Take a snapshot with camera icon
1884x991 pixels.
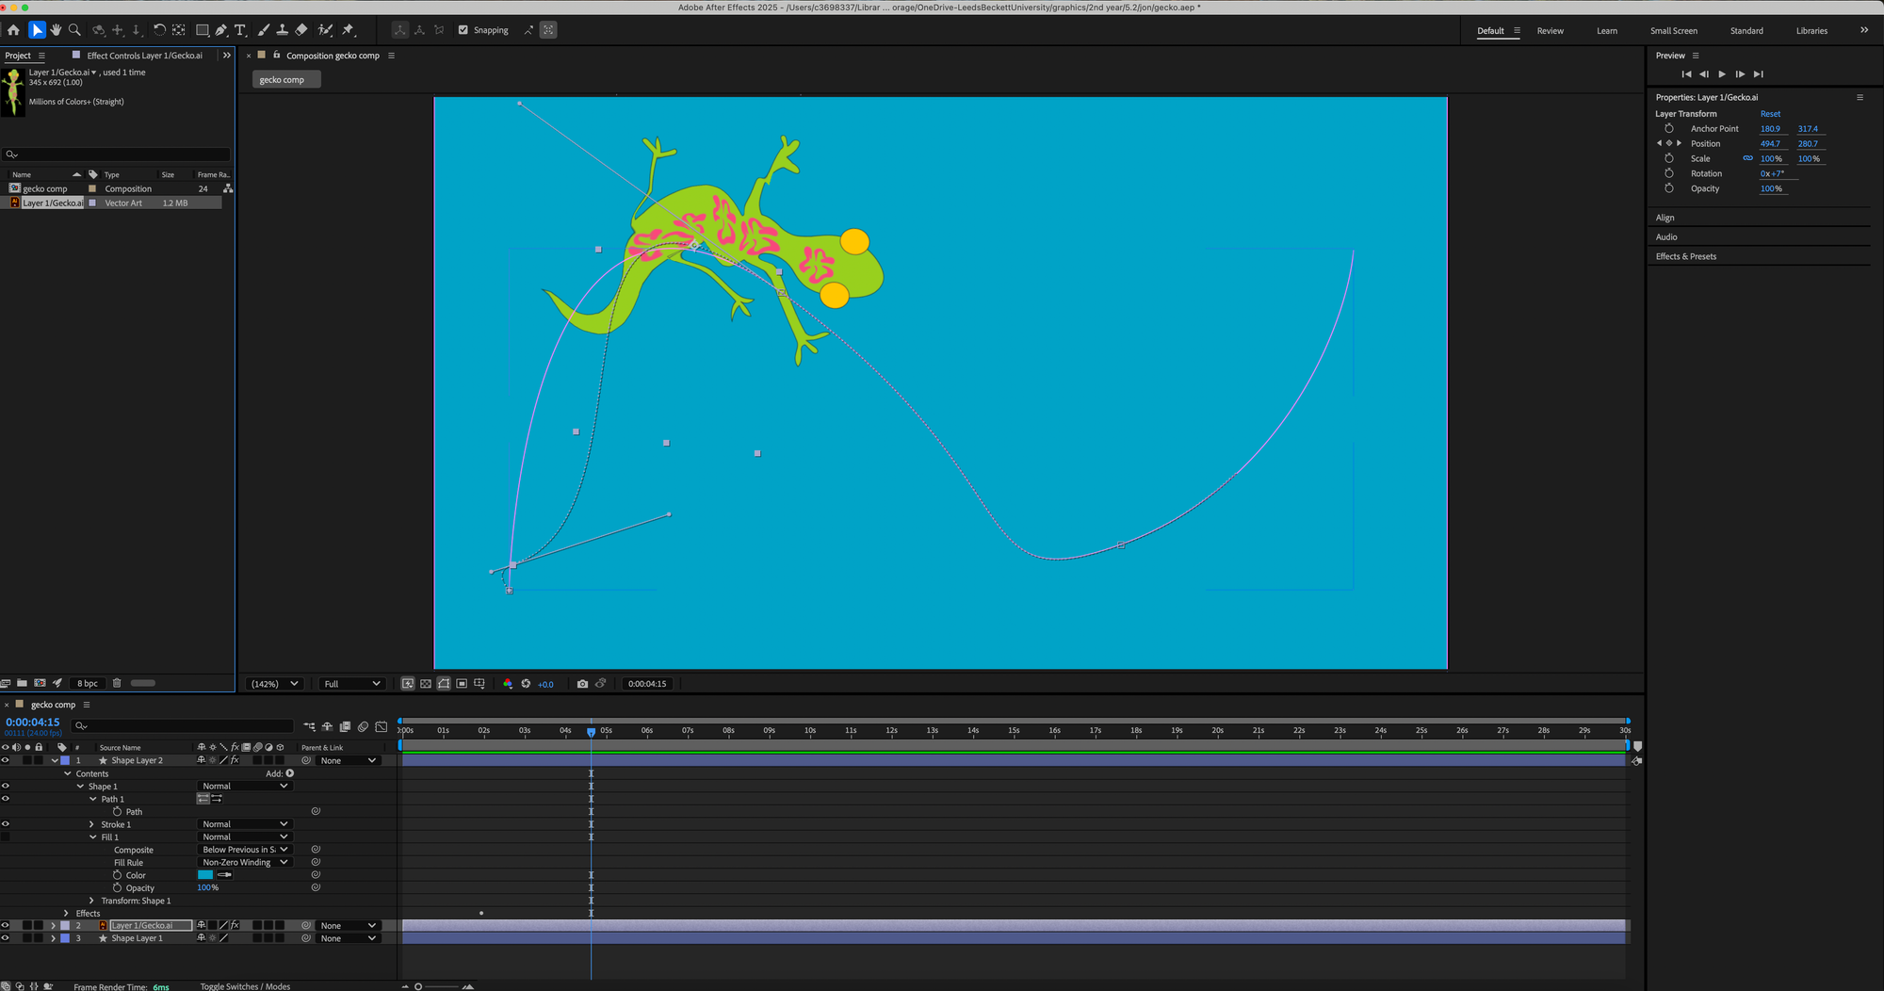pos(582,684)
